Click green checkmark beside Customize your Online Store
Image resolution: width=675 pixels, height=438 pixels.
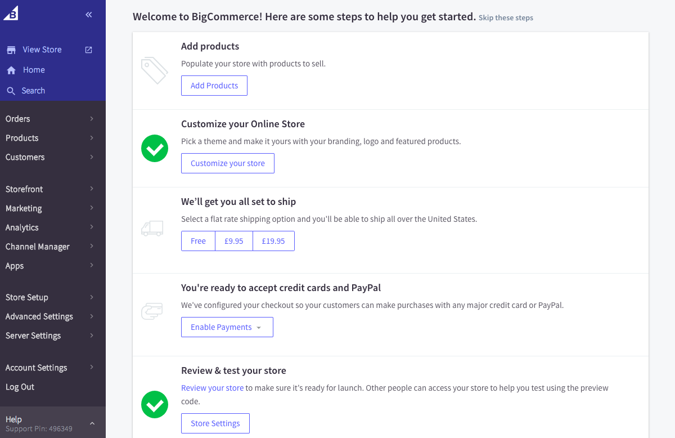[x=155, y=149]
